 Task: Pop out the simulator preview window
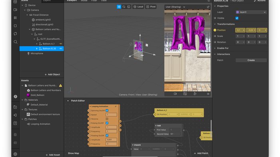tap(208, 7)
